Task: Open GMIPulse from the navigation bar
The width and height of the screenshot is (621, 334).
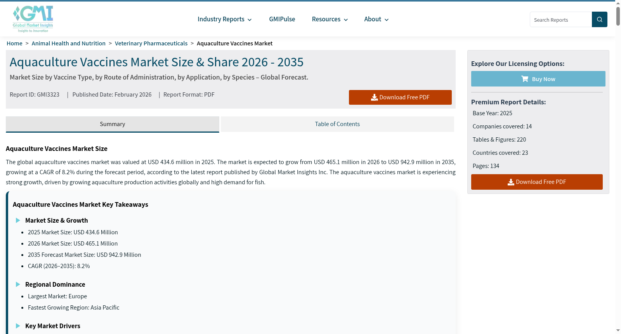Action: (282, 19)
